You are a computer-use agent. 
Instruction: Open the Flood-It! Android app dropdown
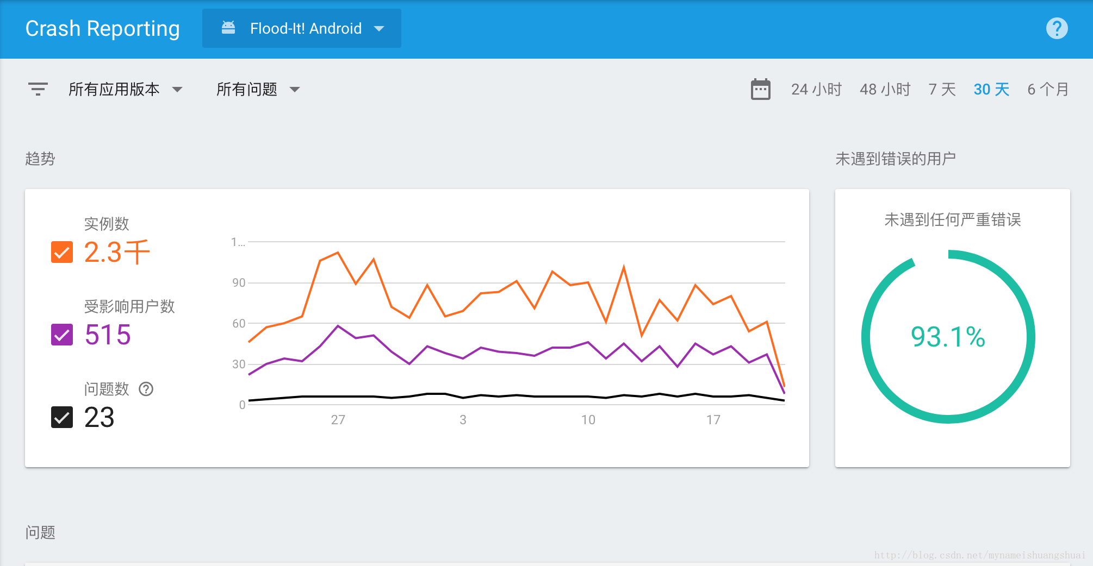(302, 28)
